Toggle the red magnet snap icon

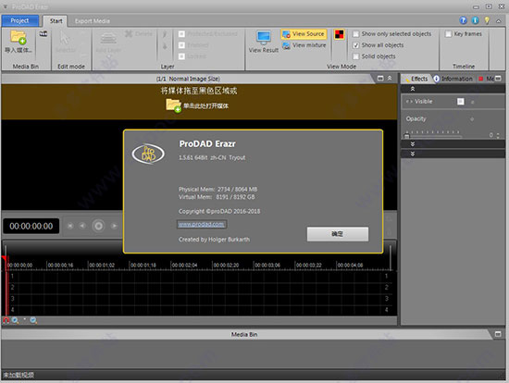(6, 321)
